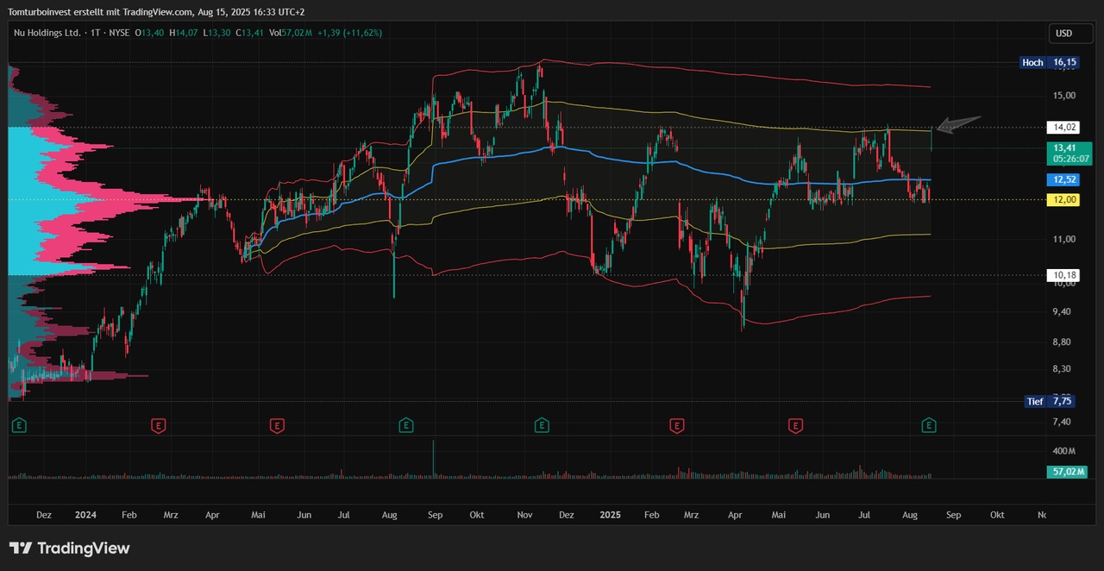
Task: Click red earnings E marker near Feb 2025
Action: click(677, 425)
